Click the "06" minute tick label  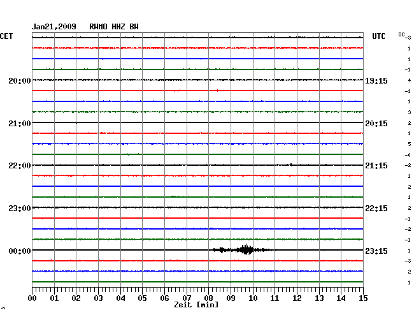coord(164,298)
